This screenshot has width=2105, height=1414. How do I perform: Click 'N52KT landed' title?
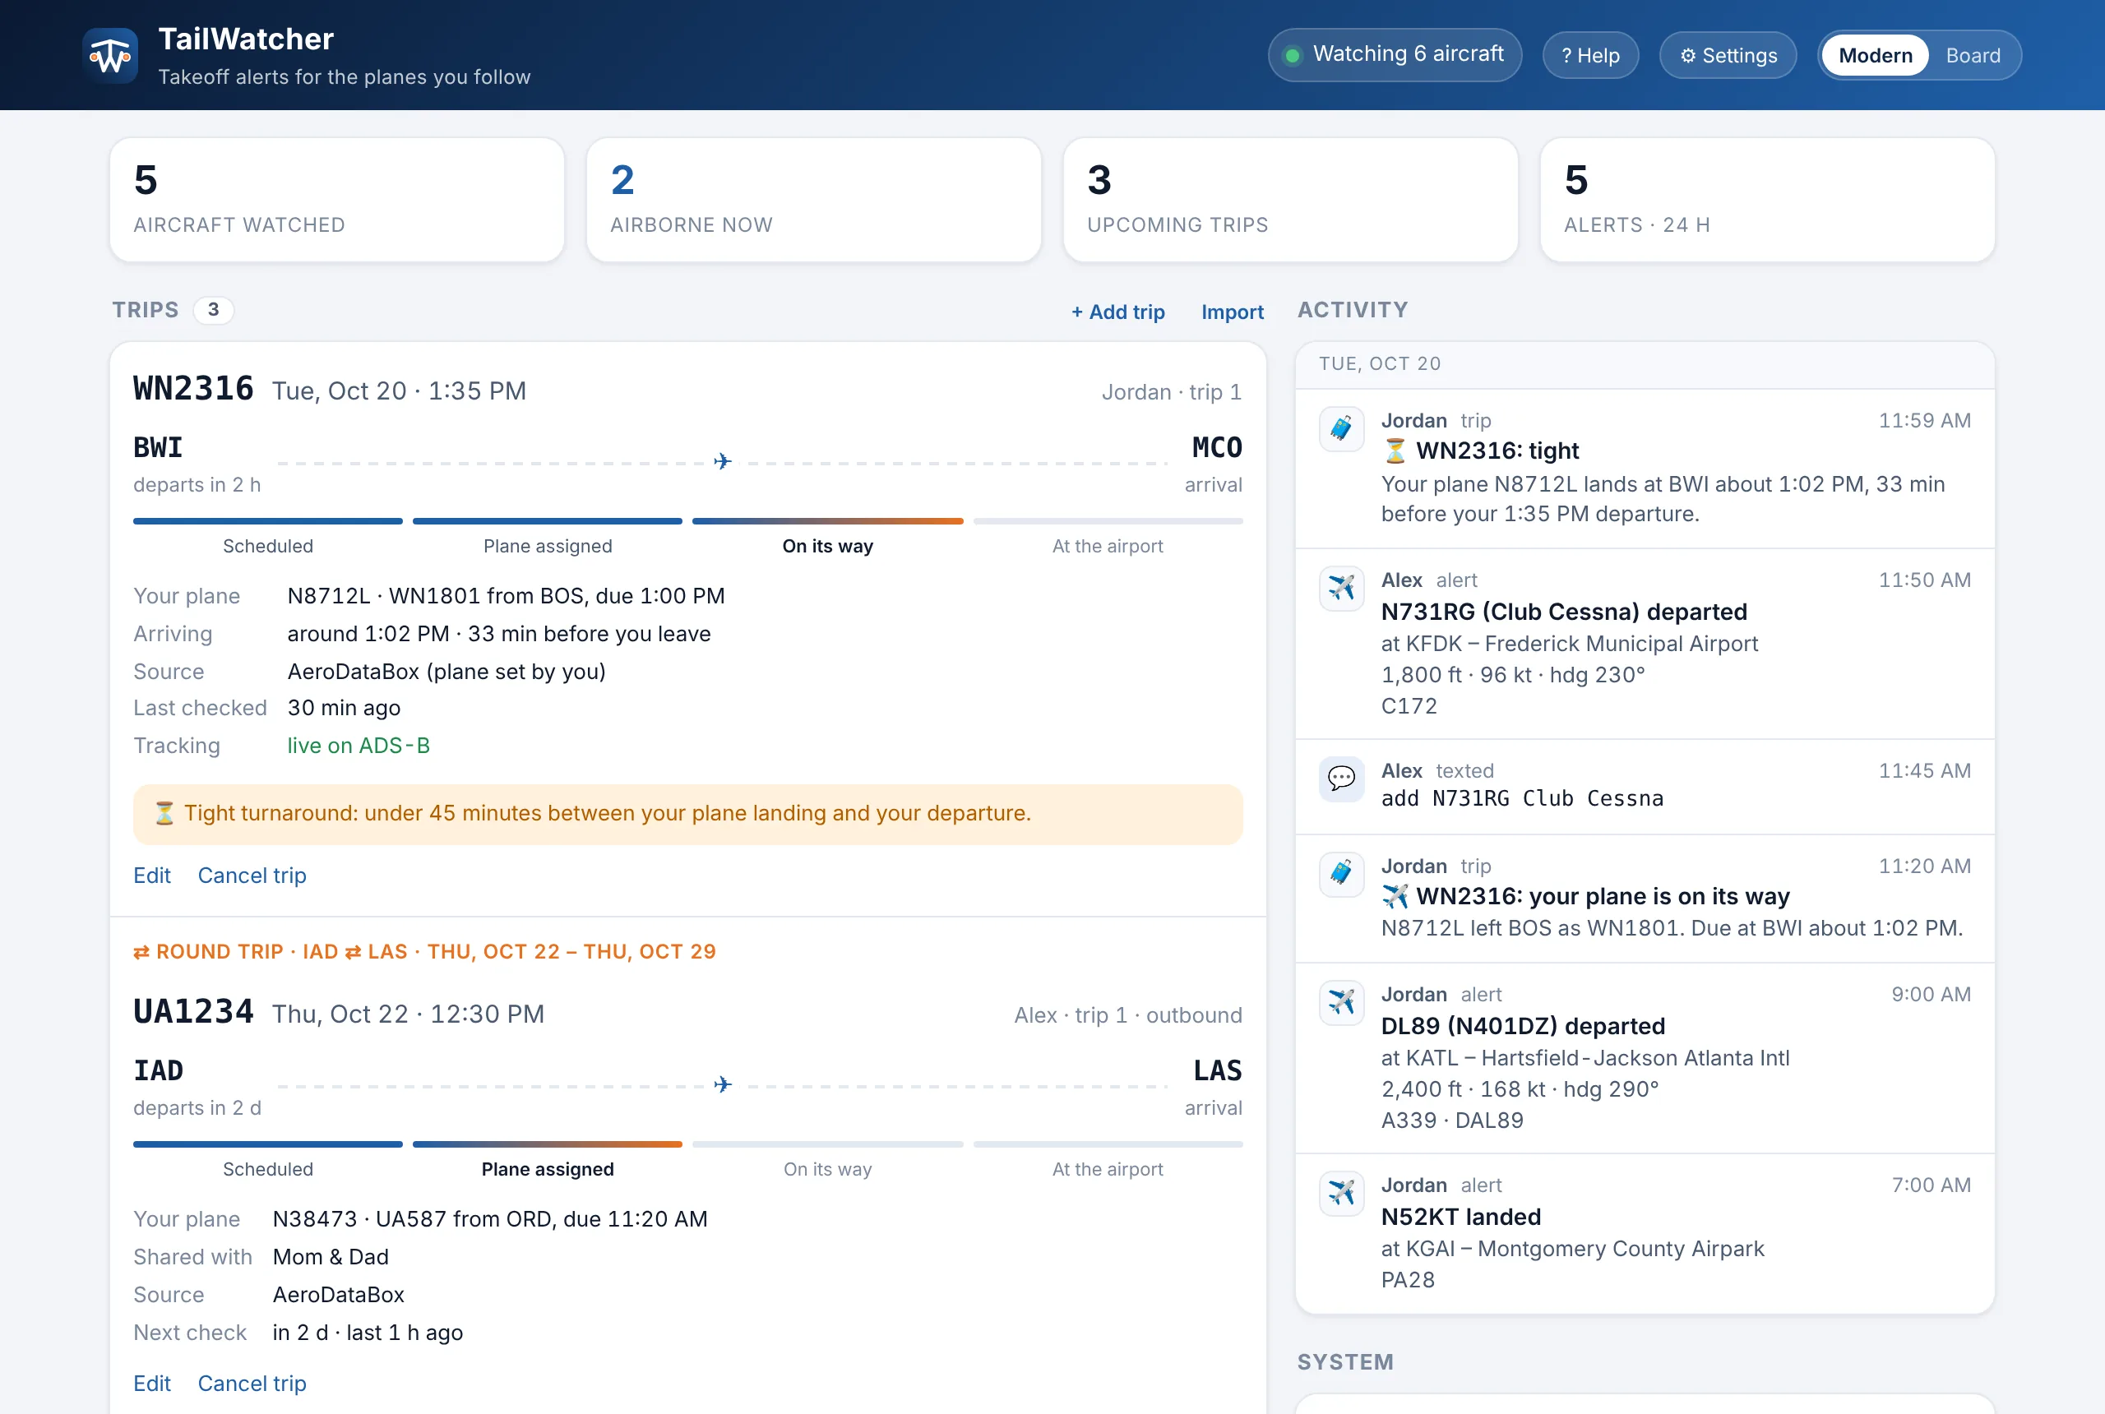point(1461,1218)
